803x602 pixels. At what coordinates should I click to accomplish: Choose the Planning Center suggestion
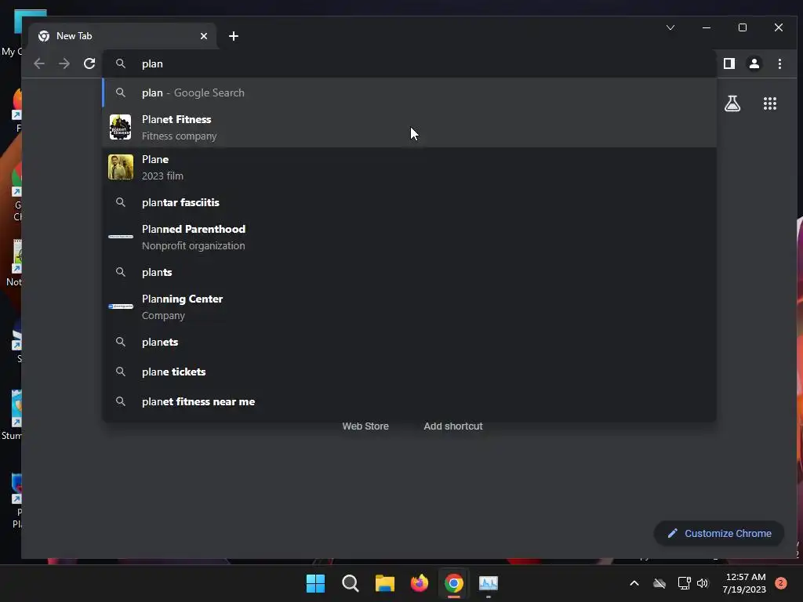[x=409, y=306]
